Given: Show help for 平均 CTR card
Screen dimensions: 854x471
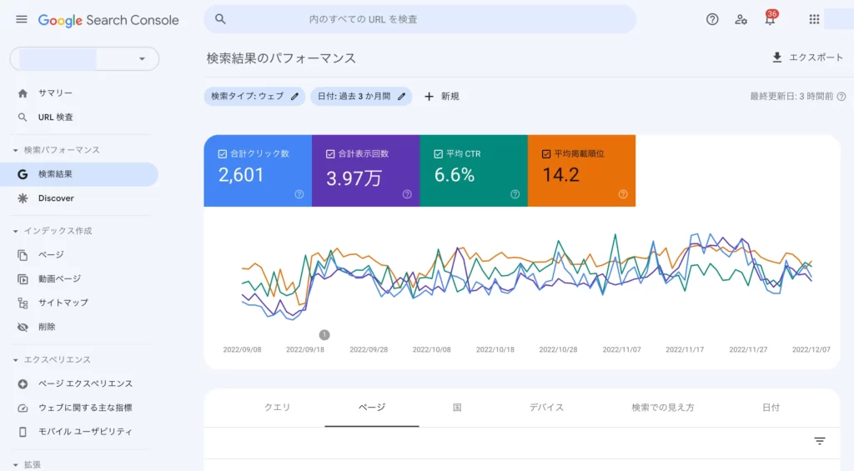Looking at the screenshot, I should [515, 194].
